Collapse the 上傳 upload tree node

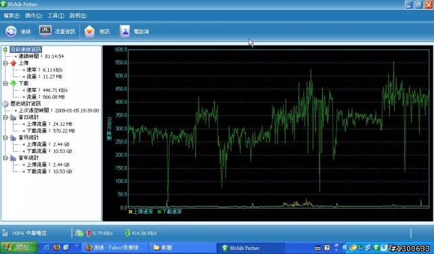(5, 63)
